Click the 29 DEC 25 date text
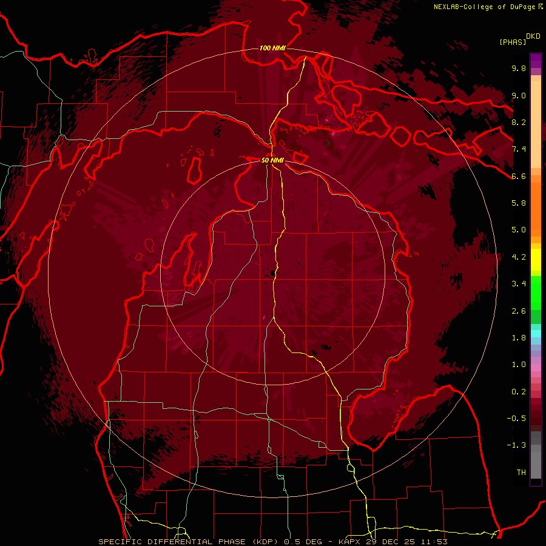 point(390,542)
